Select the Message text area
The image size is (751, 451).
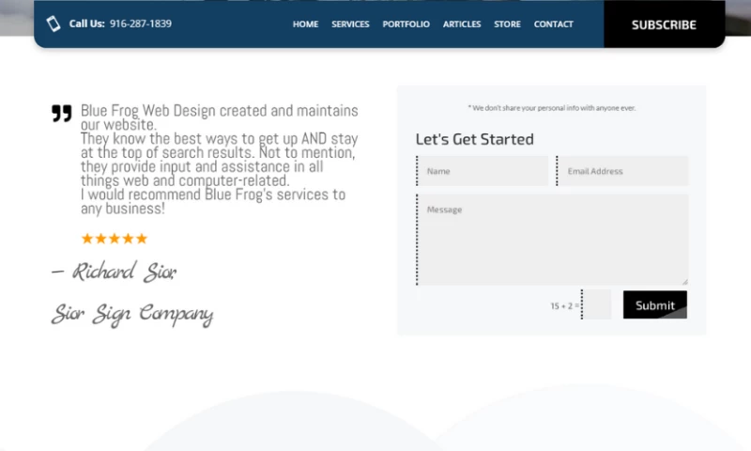click(552, 240)
